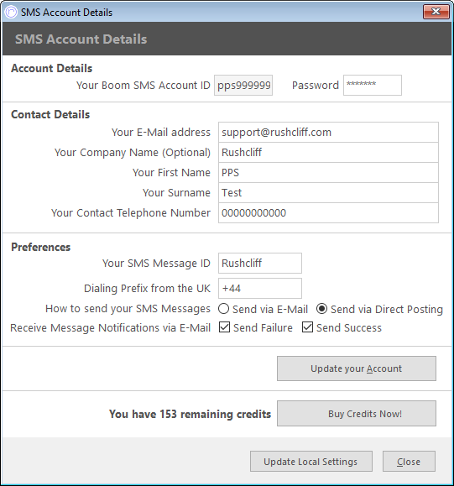
Task: Click the Close button at bottom
Action: tap(409, 462)
